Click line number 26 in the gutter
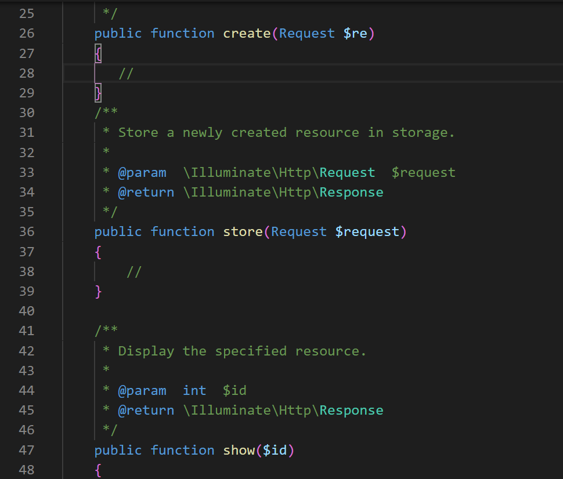563x479 pixels. (x=27, y=34)
